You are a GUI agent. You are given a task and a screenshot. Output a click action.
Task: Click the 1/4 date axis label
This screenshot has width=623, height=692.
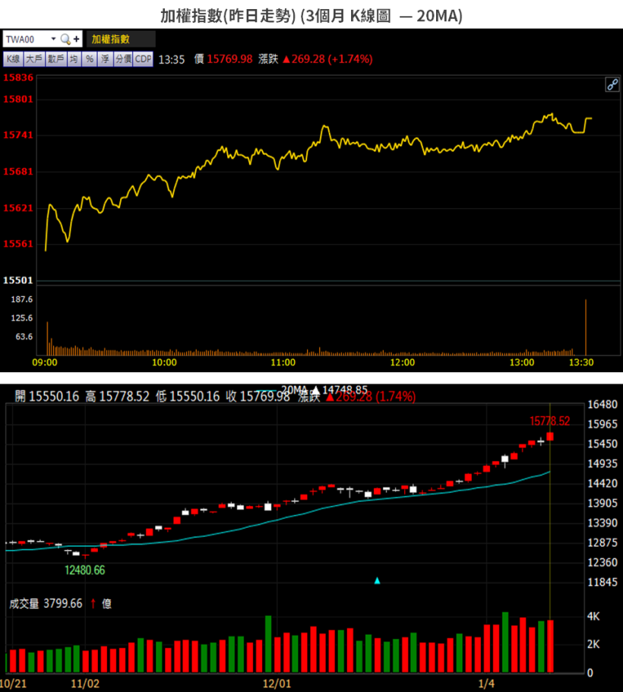pos(486,684)
